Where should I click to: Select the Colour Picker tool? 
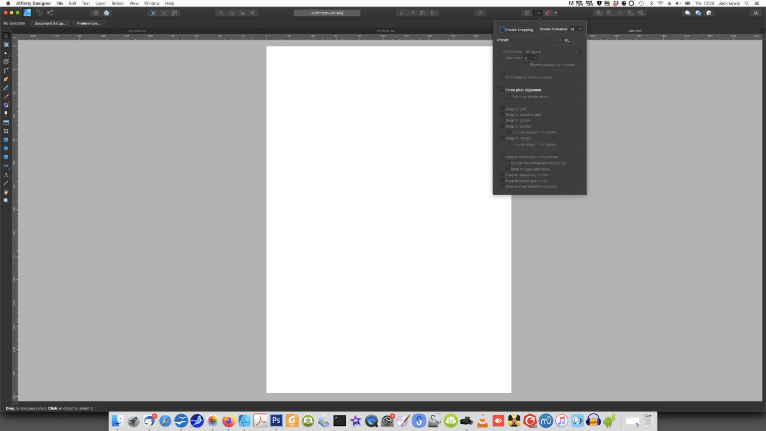(x=6, y=183)
